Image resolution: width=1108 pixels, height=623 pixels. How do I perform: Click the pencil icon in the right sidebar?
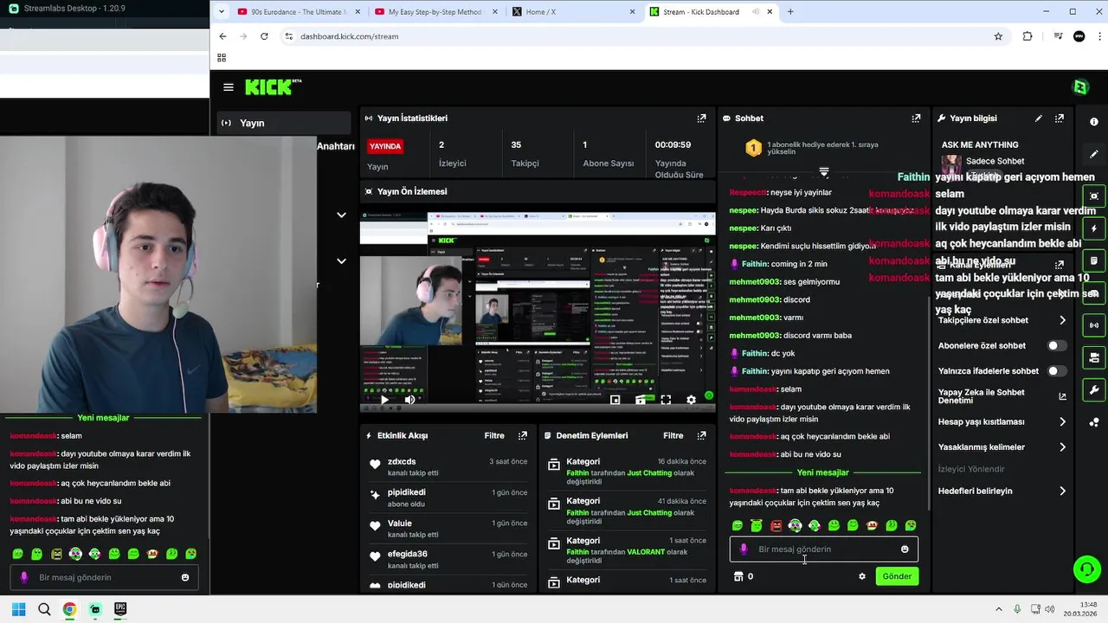click(x=1094, y=154)
